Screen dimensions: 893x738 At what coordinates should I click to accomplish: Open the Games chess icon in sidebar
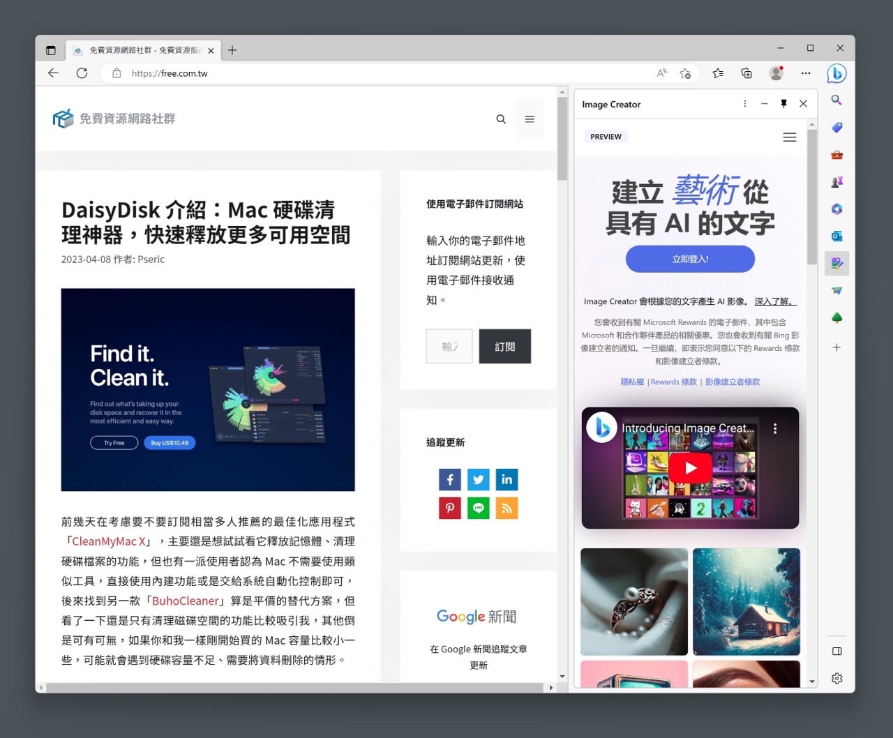[x=836, y=182]
